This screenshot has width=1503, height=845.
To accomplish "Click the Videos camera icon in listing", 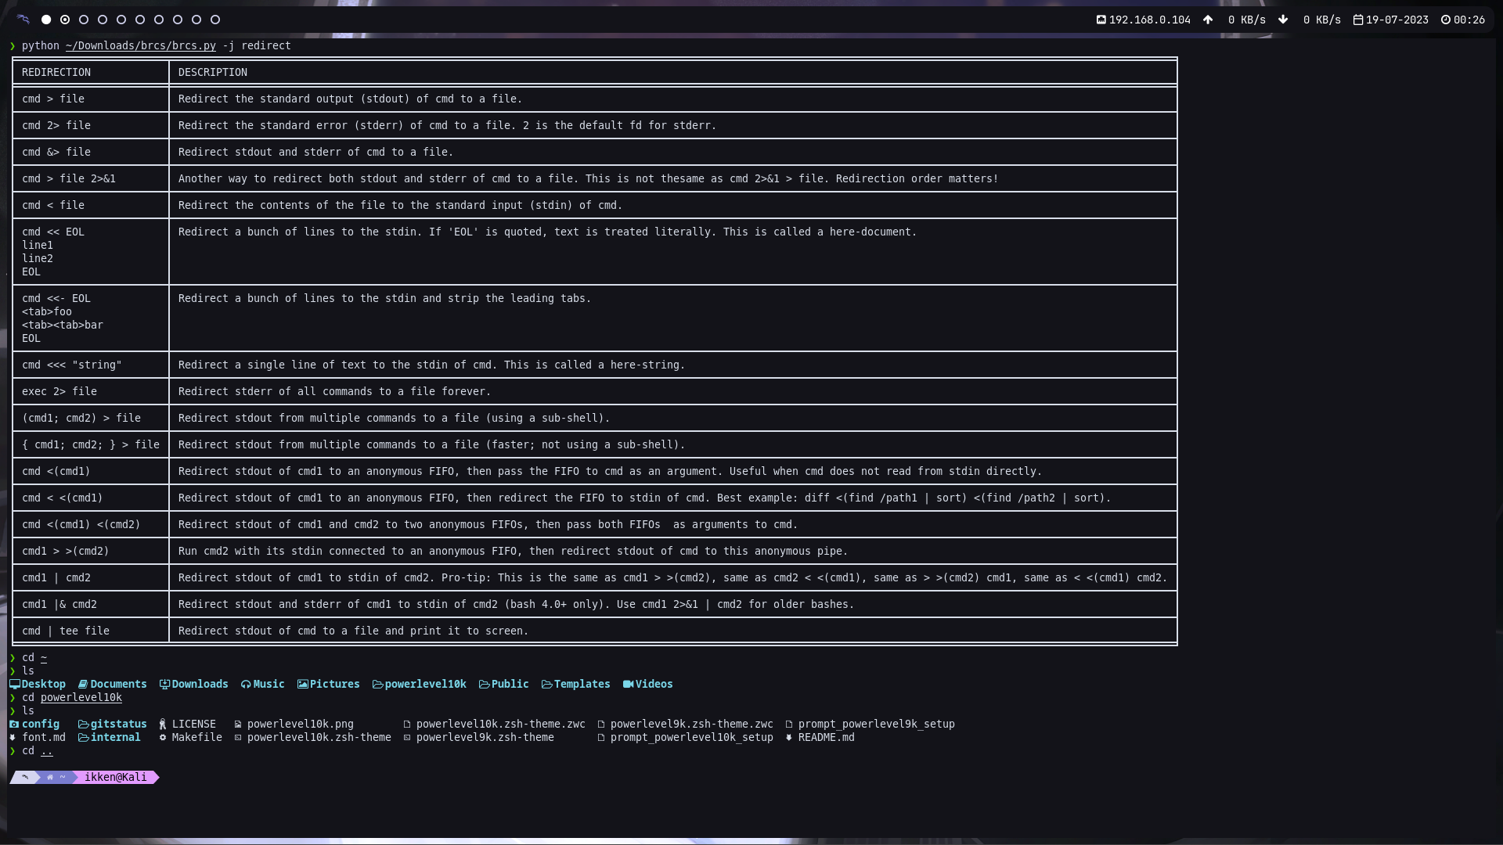I will click(628, 684).
